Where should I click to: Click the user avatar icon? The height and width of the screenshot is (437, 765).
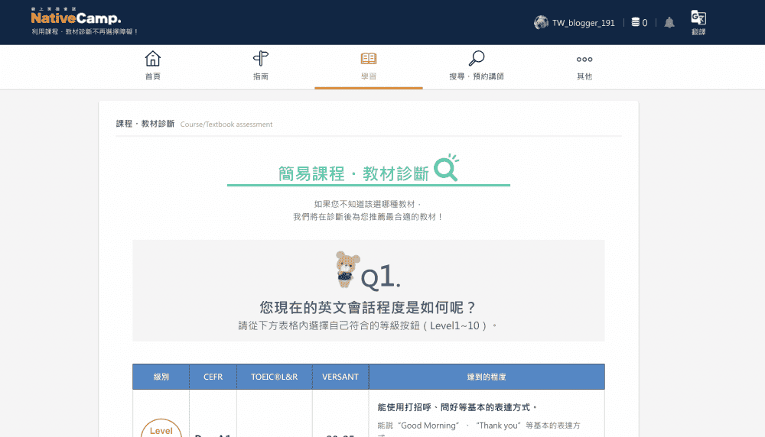click(x=541, y=22)
